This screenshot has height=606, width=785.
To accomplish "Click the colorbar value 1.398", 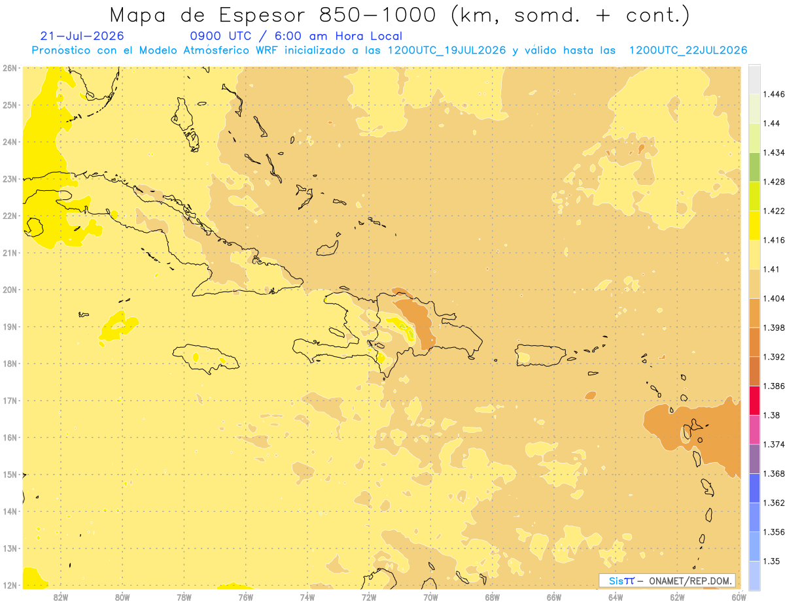I will 775,328.
